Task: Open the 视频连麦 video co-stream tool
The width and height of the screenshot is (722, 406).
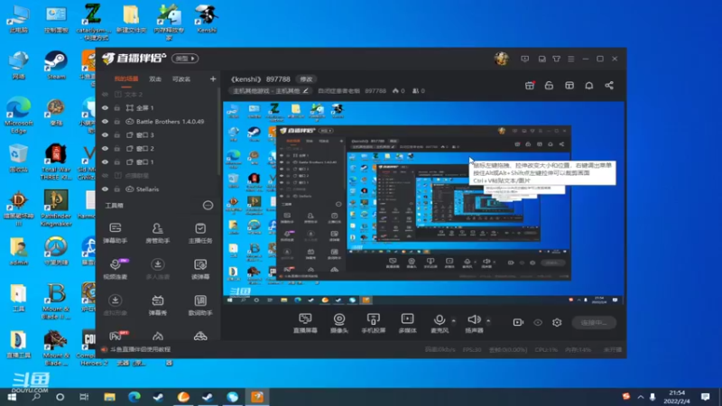Action: click(x=116, y=269)
